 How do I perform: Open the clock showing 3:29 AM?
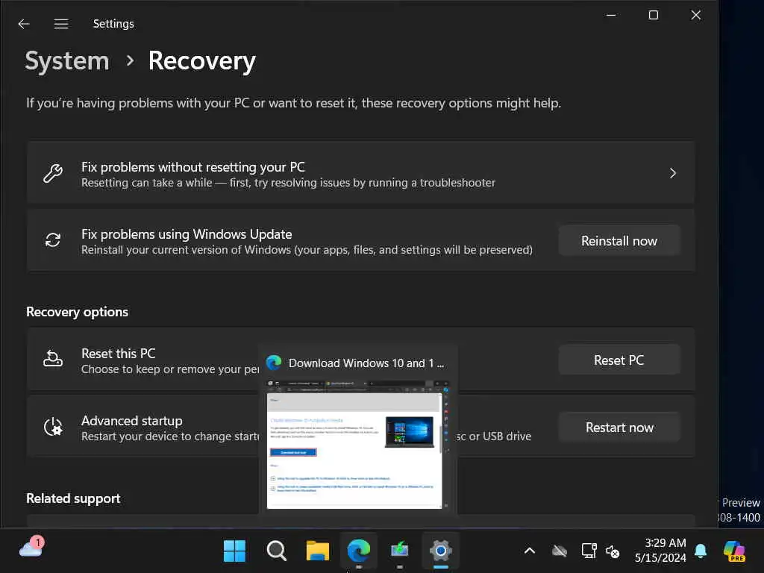pos(660,550)
